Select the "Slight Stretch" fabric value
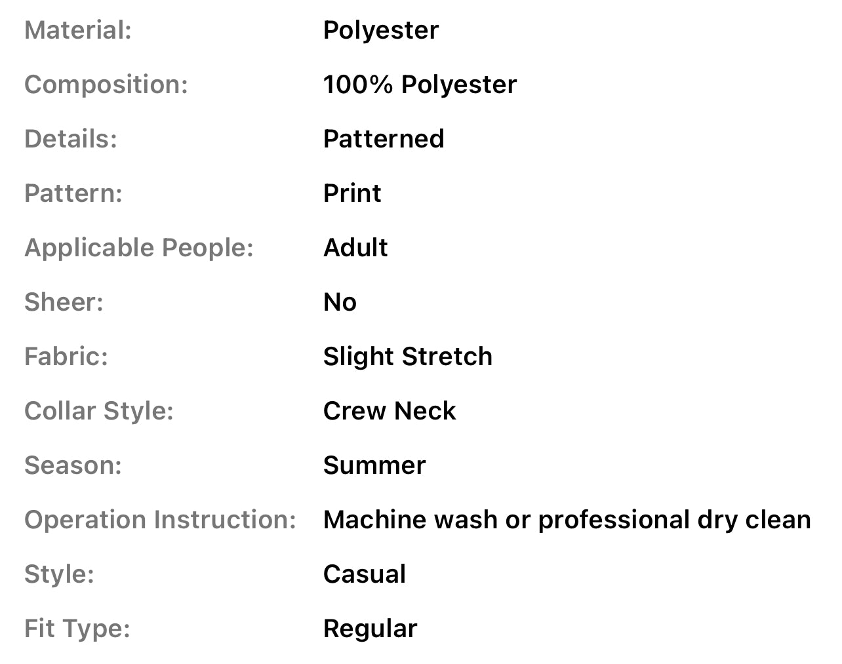 point(407,357)
